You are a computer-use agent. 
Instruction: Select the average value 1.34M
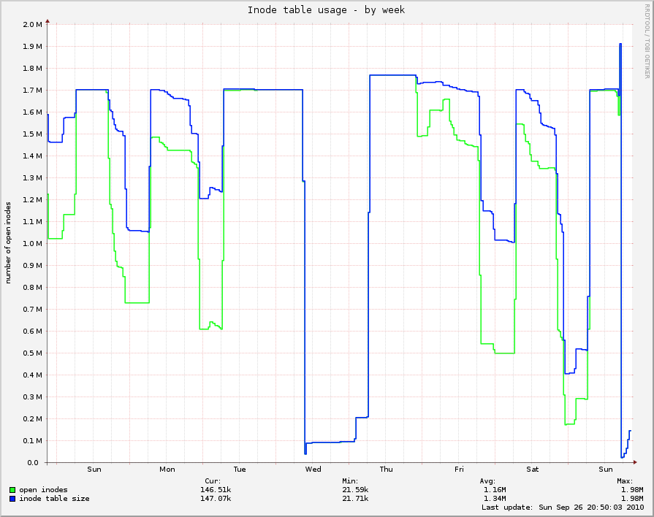[x=495, y=499]
